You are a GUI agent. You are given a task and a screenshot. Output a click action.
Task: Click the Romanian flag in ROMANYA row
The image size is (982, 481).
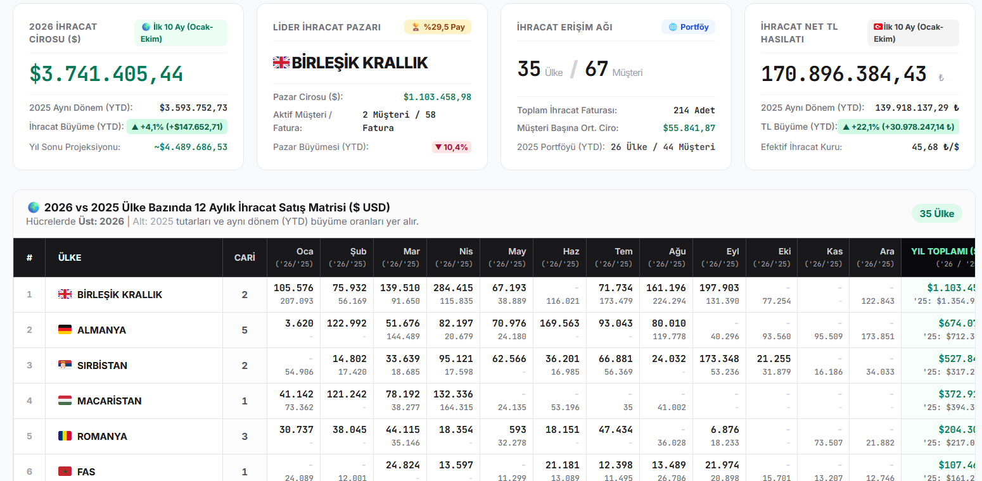[65, 436]
